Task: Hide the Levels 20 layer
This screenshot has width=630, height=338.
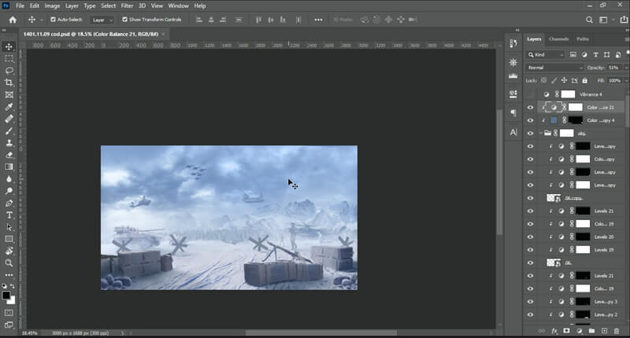Action: pos(530,237)
